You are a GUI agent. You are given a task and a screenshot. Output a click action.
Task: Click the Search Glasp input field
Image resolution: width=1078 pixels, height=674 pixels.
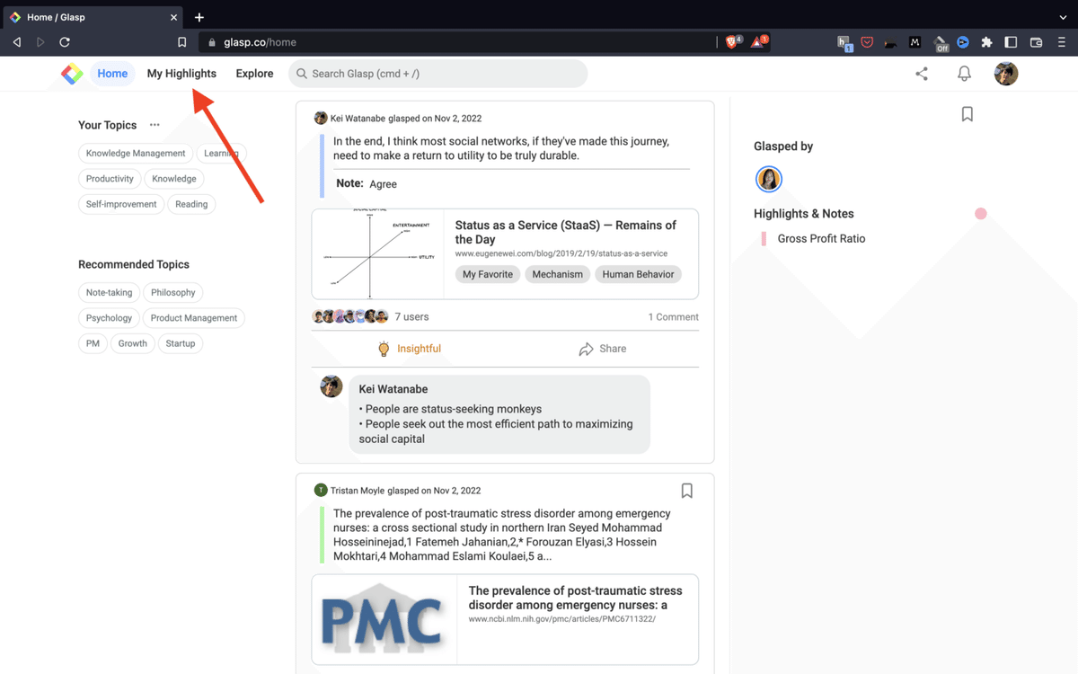pyautogui.click(x=438, y=74)
